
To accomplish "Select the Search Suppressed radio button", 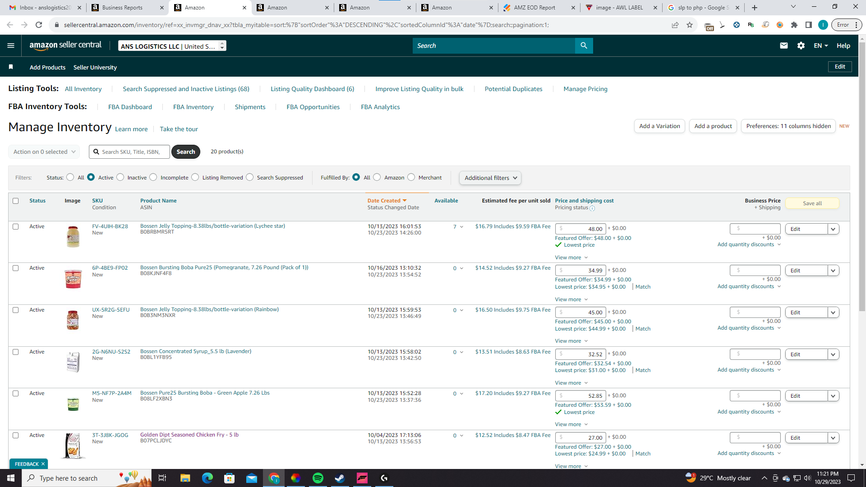I will (250, 177).
